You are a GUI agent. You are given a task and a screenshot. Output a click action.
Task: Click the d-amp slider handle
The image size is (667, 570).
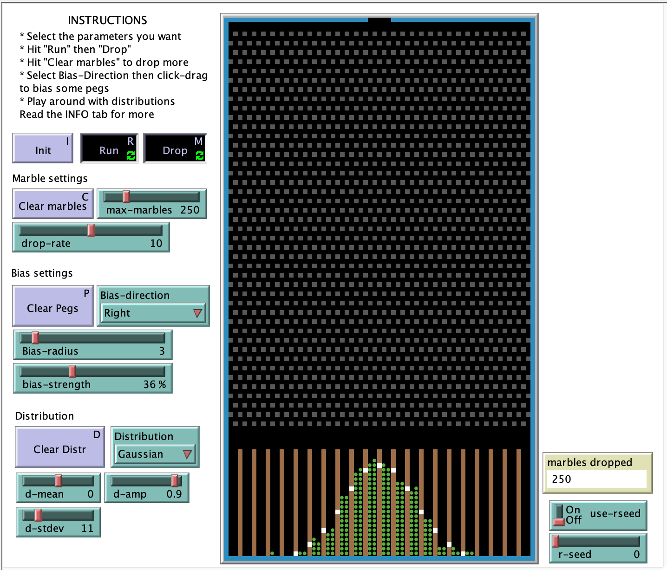pyautogui.click(x=175, y=481)
